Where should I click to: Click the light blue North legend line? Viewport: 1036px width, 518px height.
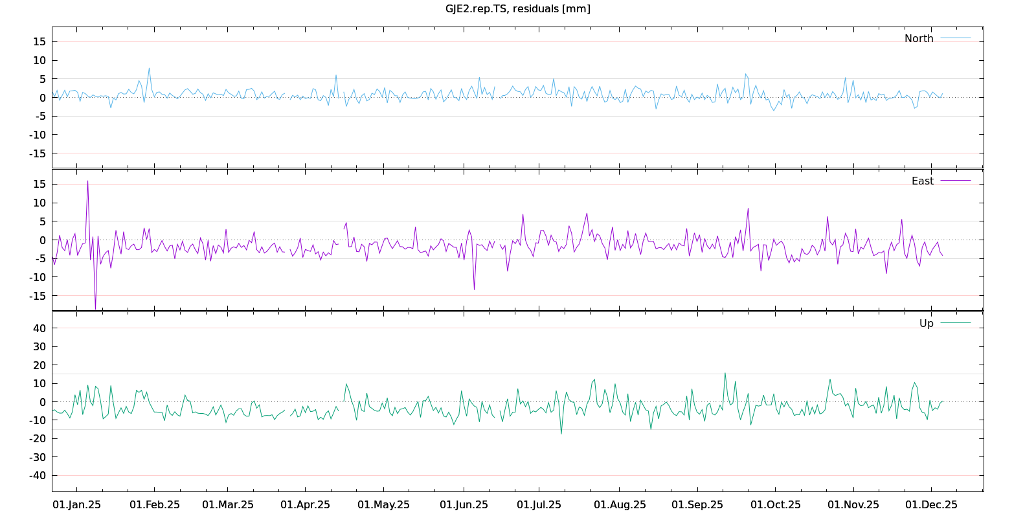pos(955,38)
